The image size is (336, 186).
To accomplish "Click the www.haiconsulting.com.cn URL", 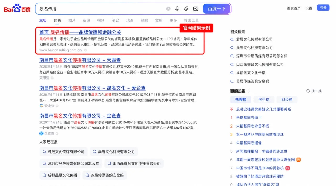I will [x=61, y=50].
